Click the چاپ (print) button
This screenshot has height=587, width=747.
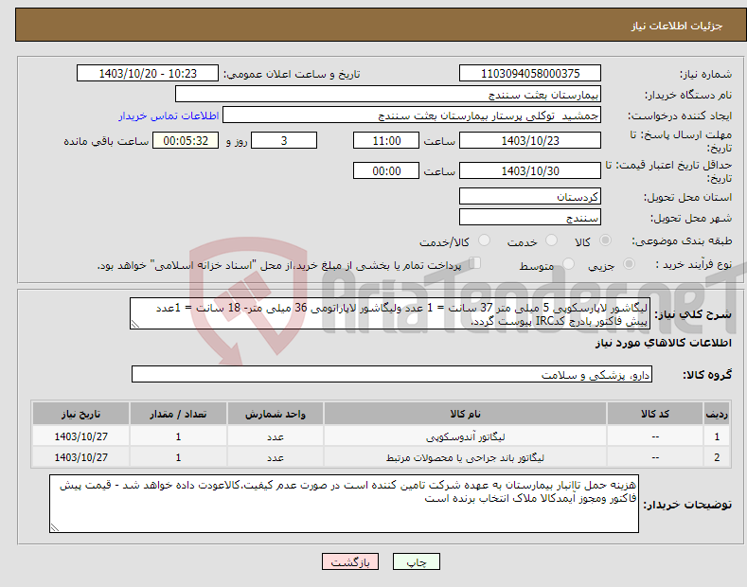point(416,561)
